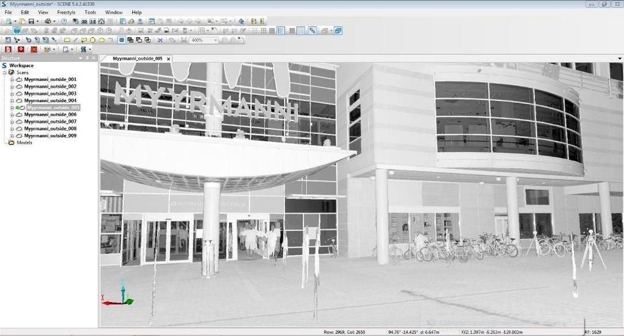The height and width of the screenshot is (336, 624).
Task: Select scan Myyrmanni_outside_006
Action: pos(50,114)
